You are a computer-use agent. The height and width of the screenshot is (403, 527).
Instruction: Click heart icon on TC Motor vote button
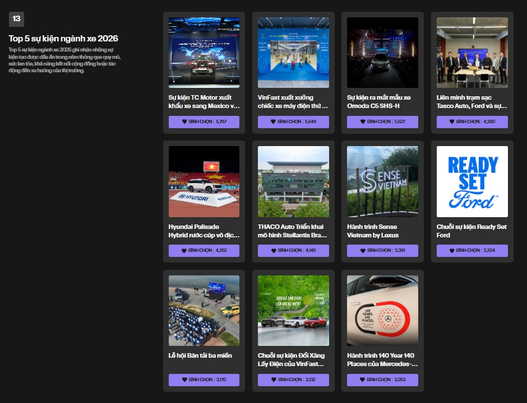184,121
